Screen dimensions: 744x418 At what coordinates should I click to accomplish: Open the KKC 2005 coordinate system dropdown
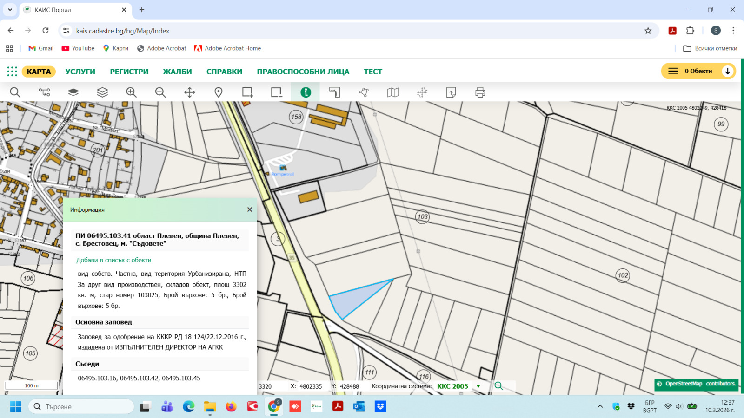478,386
